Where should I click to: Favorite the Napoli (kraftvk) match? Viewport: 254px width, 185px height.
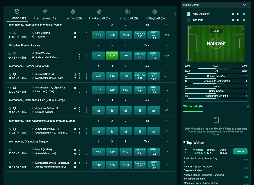click(10, 150)
